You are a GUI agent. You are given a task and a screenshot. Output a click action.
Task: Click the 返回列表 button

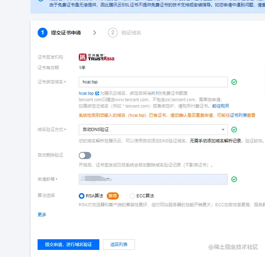pyautogui.click(x=119, y=245)
